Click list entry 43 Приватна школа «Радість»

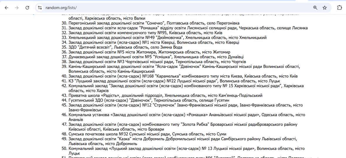click(x=165, y=95)
